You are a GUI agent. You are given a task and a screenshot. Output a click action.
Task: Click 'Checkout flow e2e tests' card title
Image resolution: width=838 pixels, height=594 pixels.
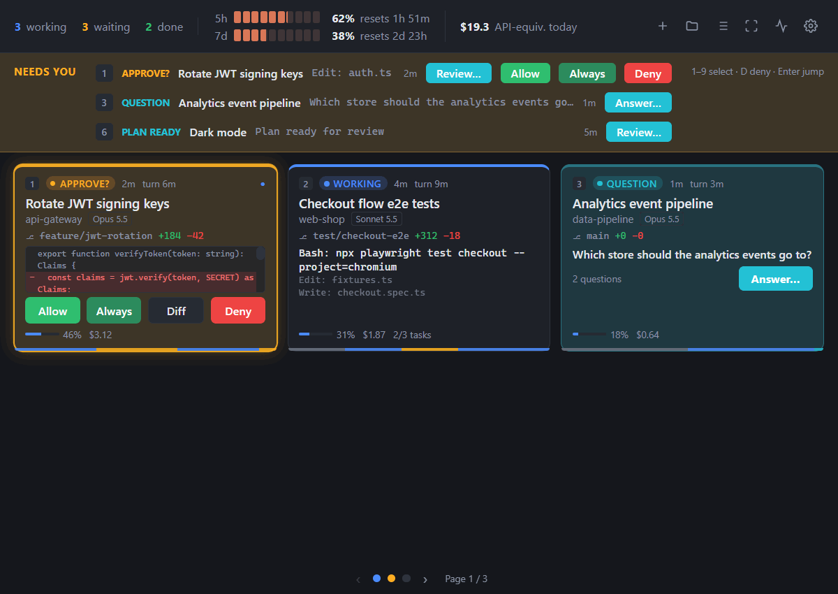coord(369,204)
